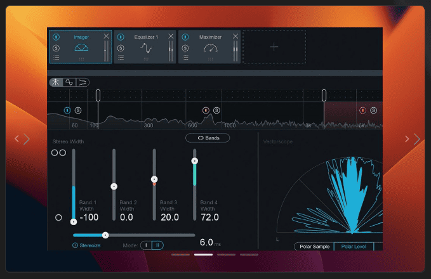The image size is (431, 279).
Task: Select the crossover handle near 100 Hz
Action: [x=98, y=95]
